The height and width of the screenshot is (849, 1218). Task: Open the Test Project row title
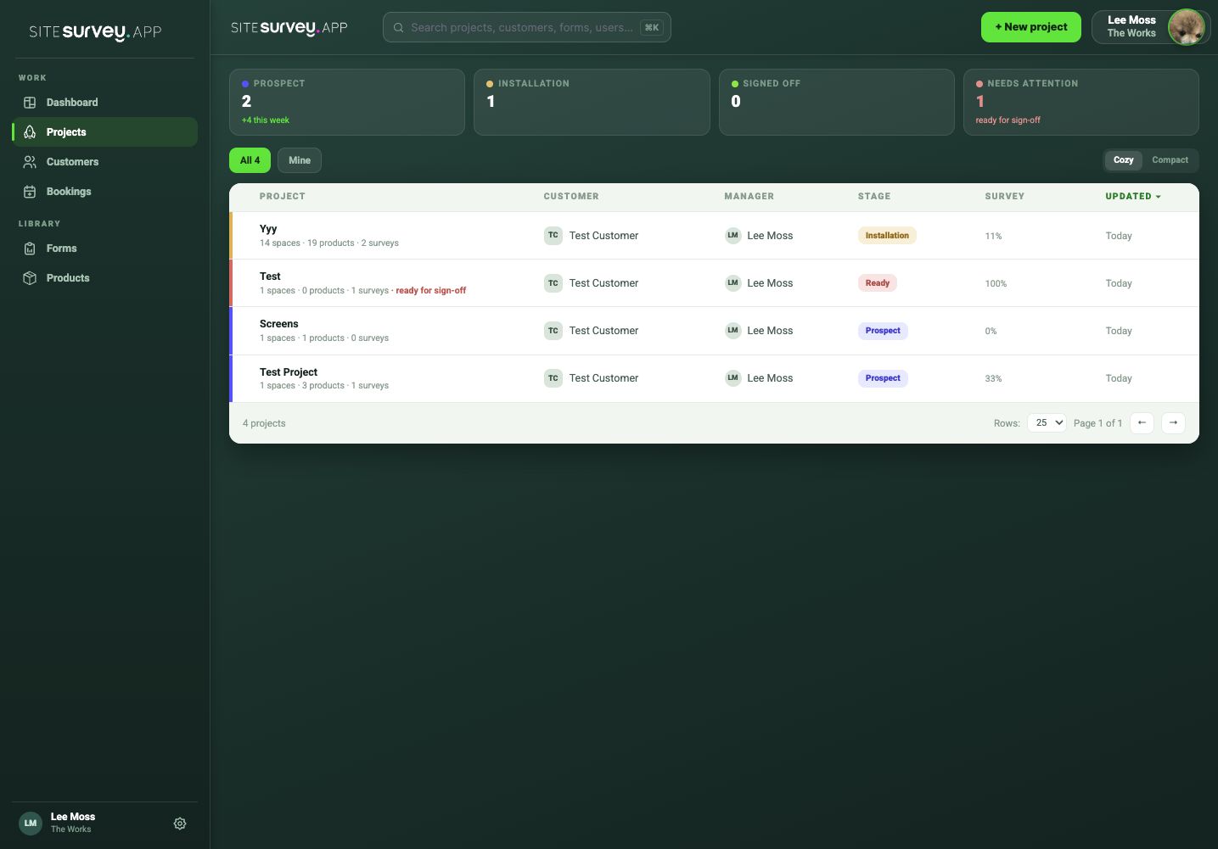(x=289, y=372)
